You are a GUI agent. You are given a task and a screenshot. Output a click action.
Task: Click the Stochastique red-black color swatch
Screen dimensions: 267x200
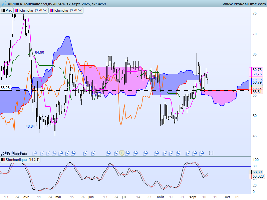[3, 160]
